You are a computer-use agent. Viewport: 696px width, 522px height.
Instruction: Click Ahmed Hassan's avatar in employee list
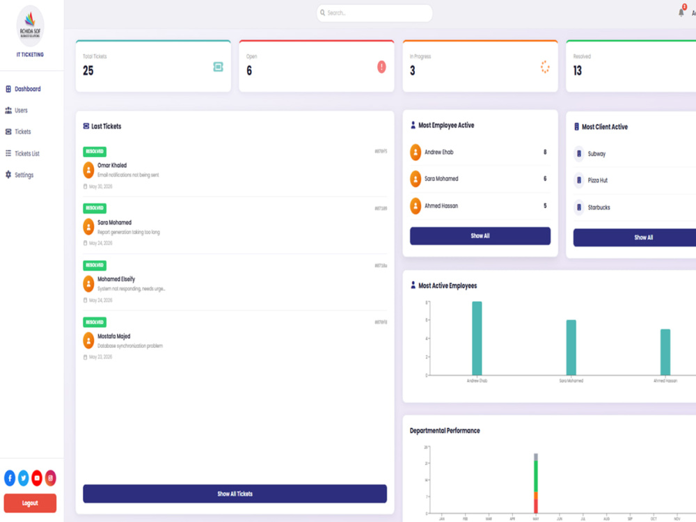pos(416,206)
